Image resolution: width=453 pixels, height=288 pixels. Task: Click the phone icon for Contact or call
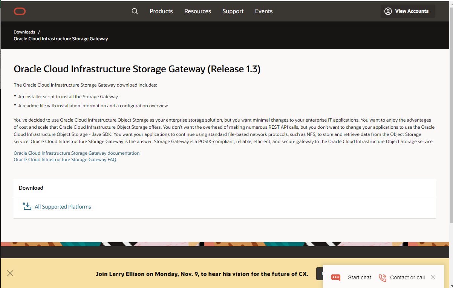pyautogui.click(x=383, y=277)
